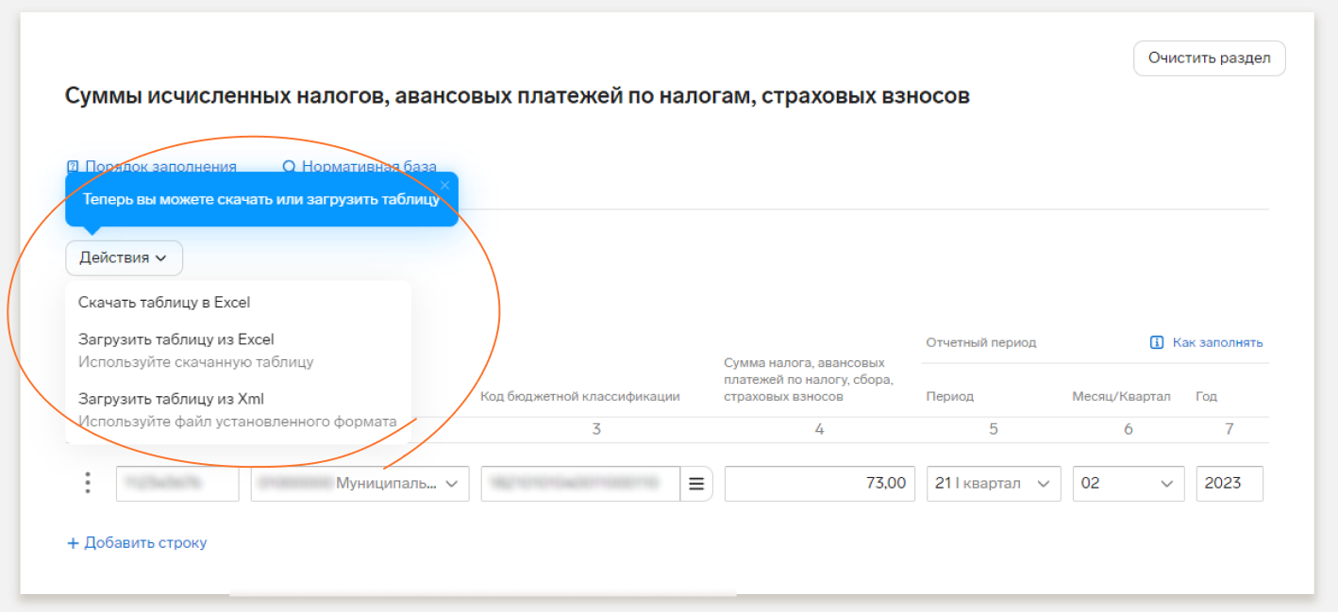The image size is (1338, 612).
Task: Click the help icon beside Порядок заполнения
Action: pos(73,167)
